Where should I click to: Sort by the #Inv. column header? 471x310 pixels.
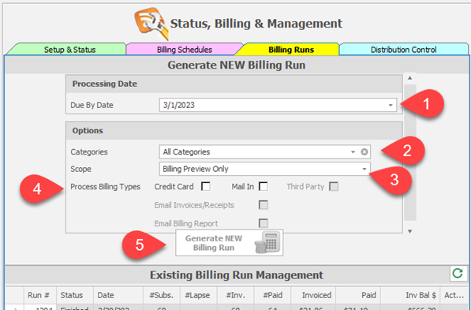tap(235, 295)
